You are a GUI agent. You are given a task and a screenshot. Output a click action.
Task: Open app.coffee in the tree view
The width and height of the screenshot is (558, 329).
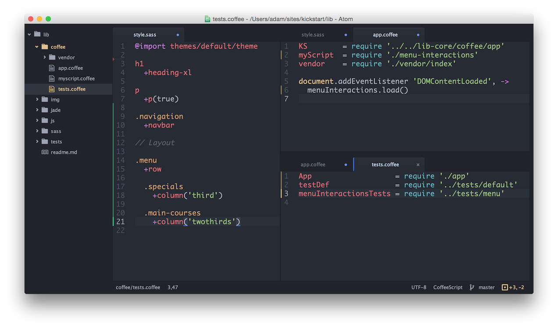click(x=71, y=68)
